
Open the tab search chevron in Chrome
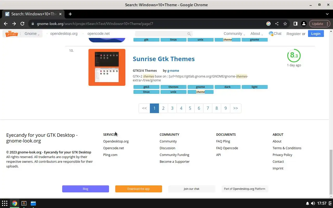327,14
